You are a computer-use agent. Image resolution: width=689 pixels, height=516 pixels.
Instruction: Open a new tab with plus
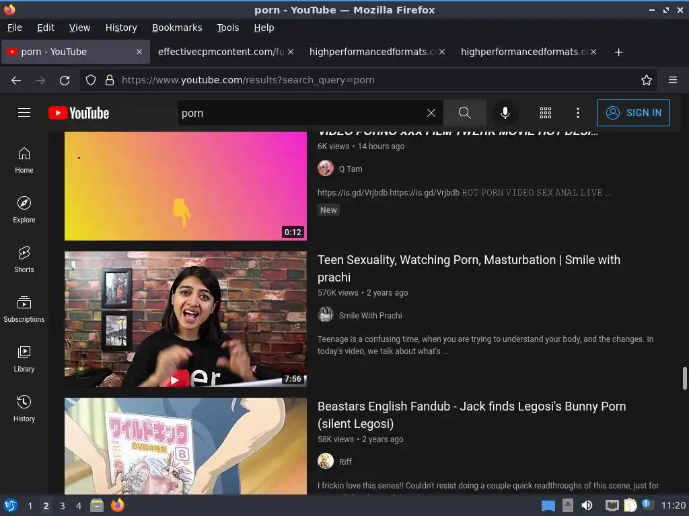[x=618, y=52]
